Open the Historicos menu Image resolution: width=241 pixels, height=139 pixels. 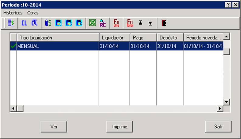[13, 13]
